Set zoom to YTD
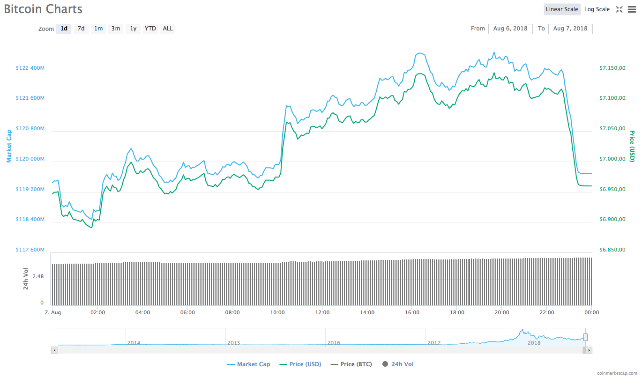This screenshot has width=642, height=377. pyautogui.click(x=150, y=29)
